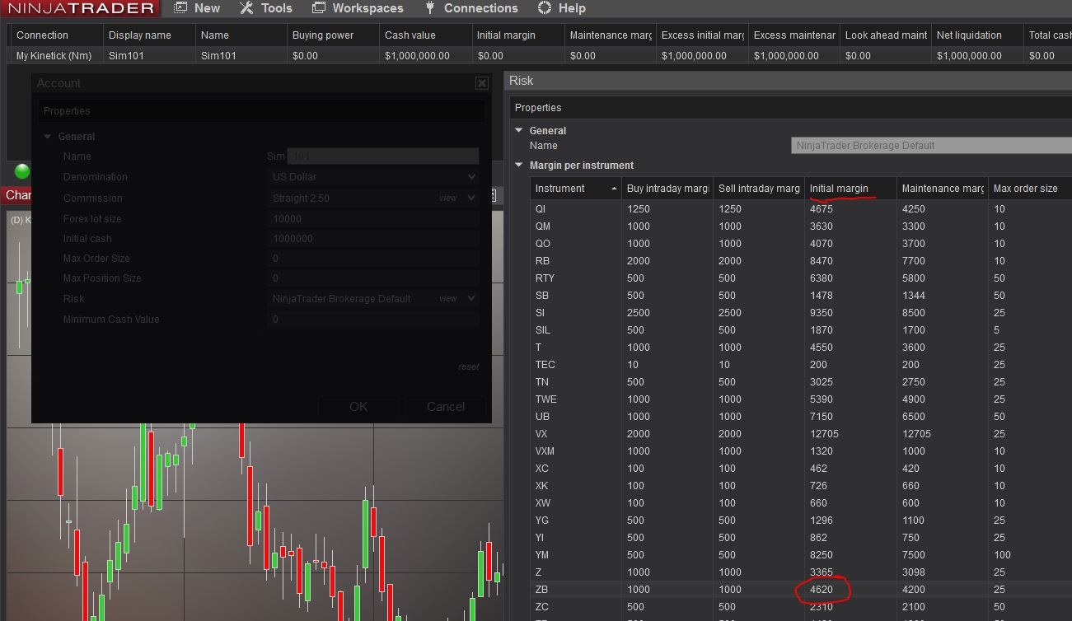
Task: Click the reset link in Account dialog
Action: pyautogui.click(x=468, y=367)
